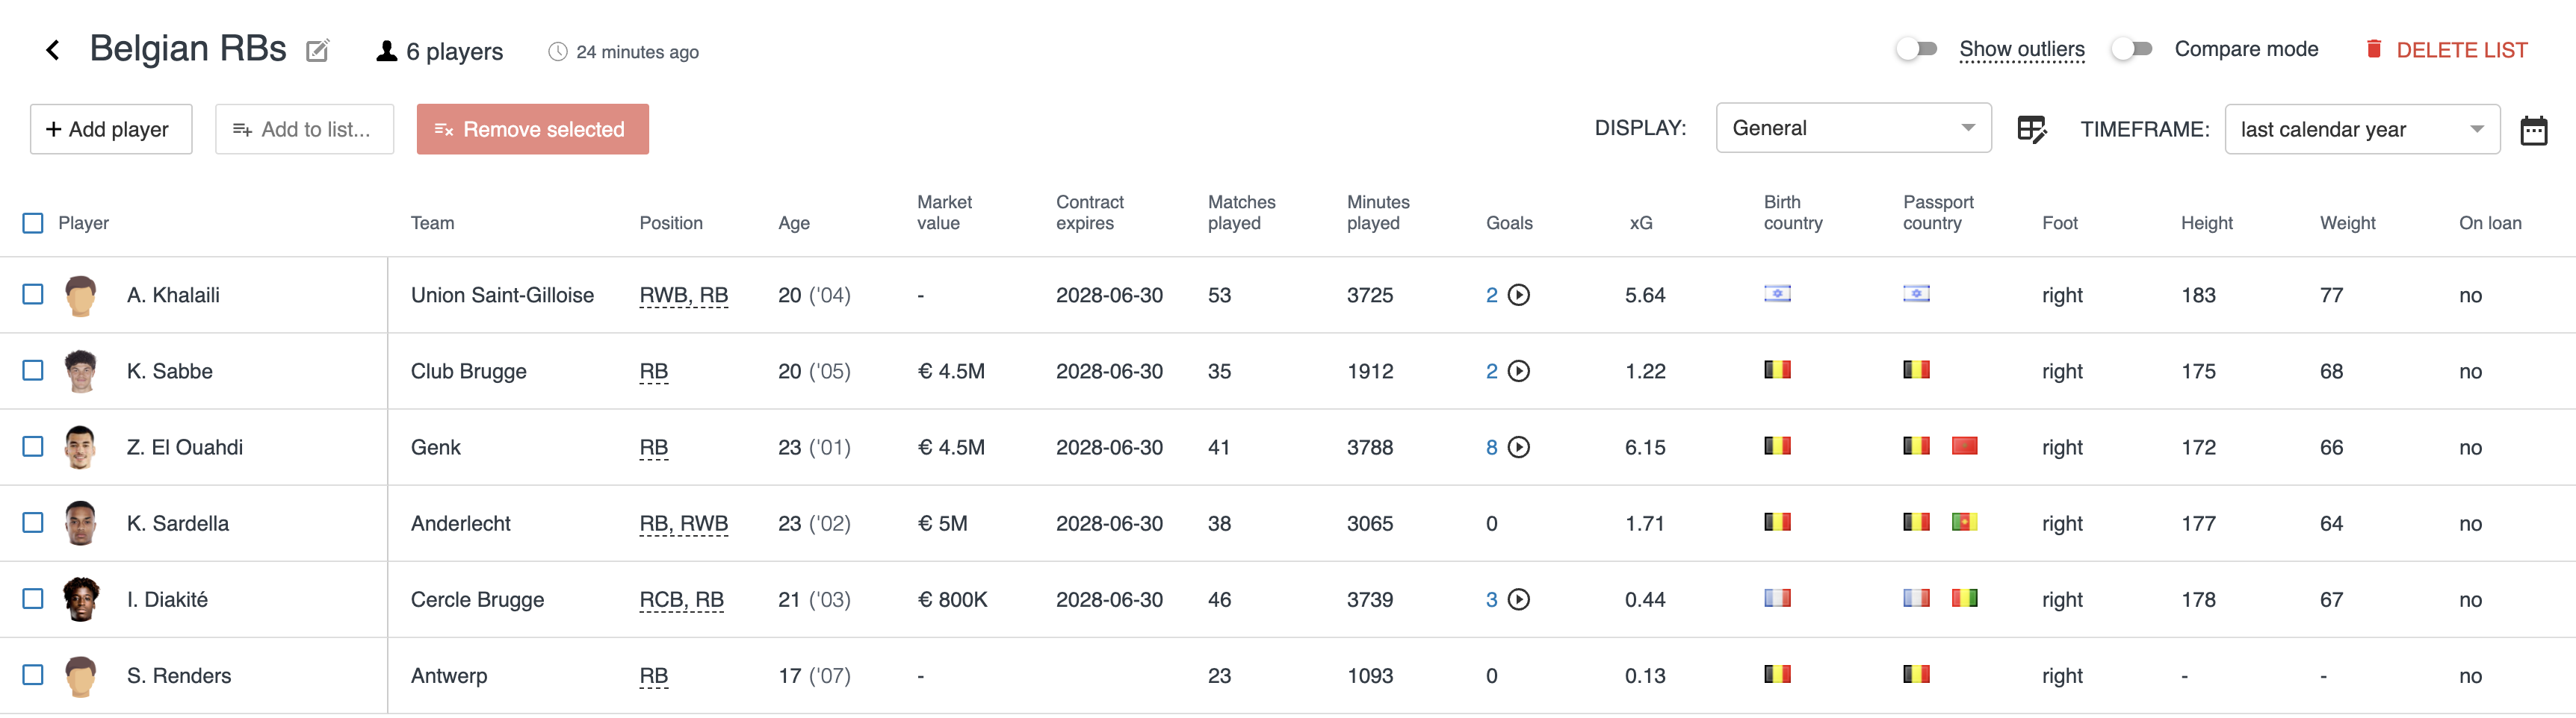2576x718 pixels.
Task: Sort table by Market value column header
Action: pos(943,213)
